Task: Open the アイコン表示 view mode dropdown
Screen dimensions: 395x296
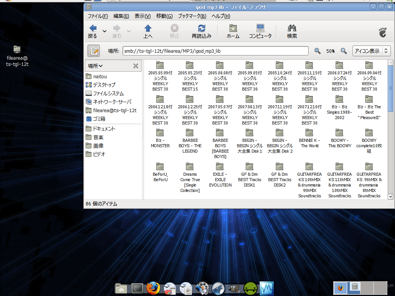Action: tap(371, 51)
